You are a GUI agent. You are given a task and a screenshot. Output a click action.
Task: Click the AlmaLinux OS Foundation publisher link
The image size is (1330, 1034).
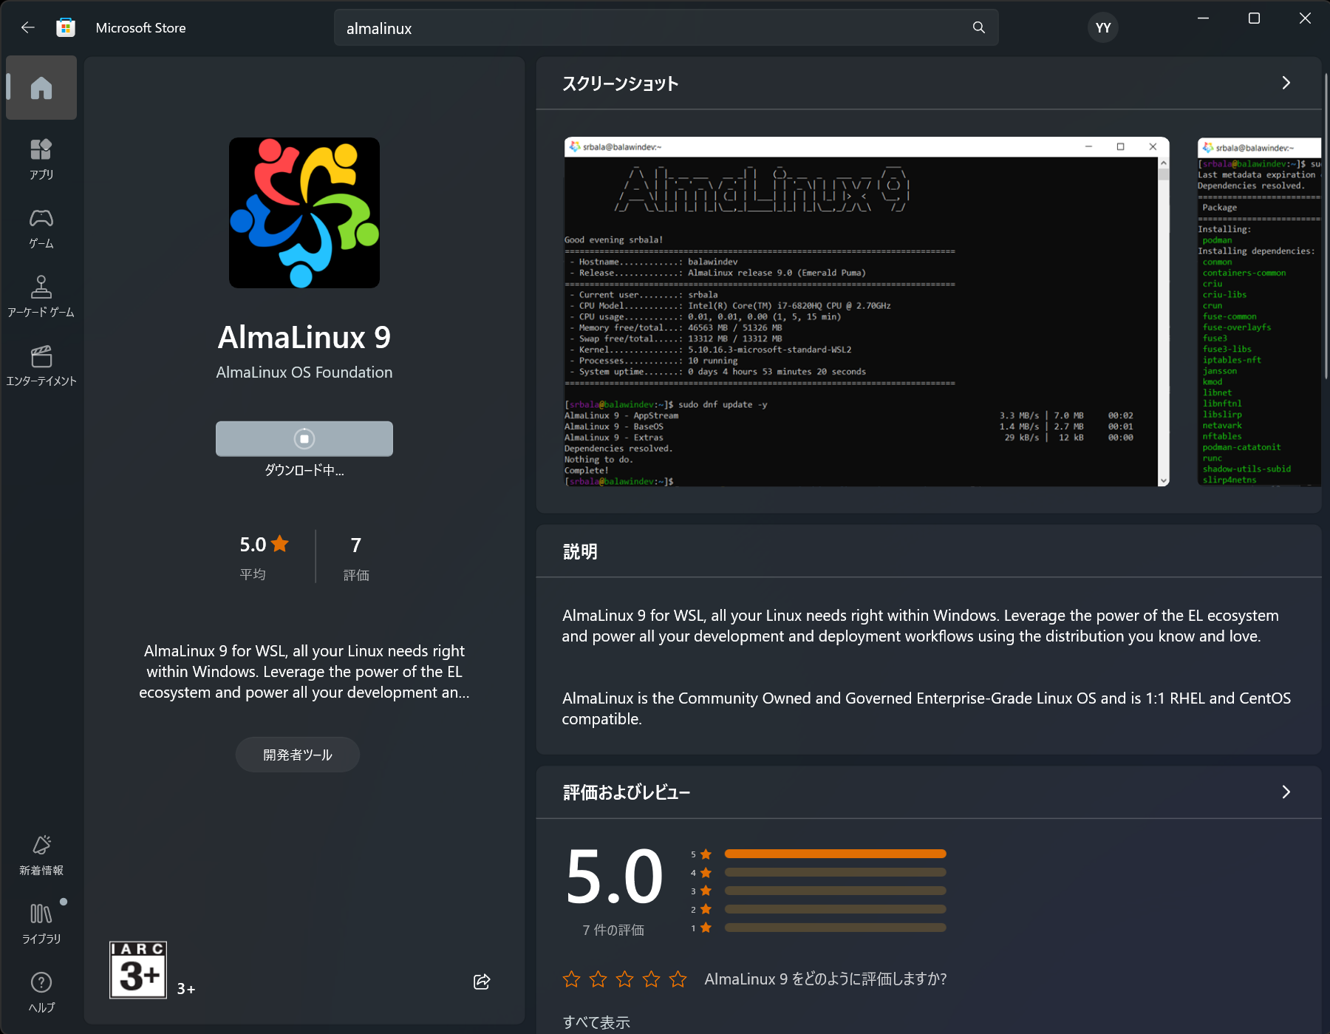pyautogui.click(x=304, y=373)
